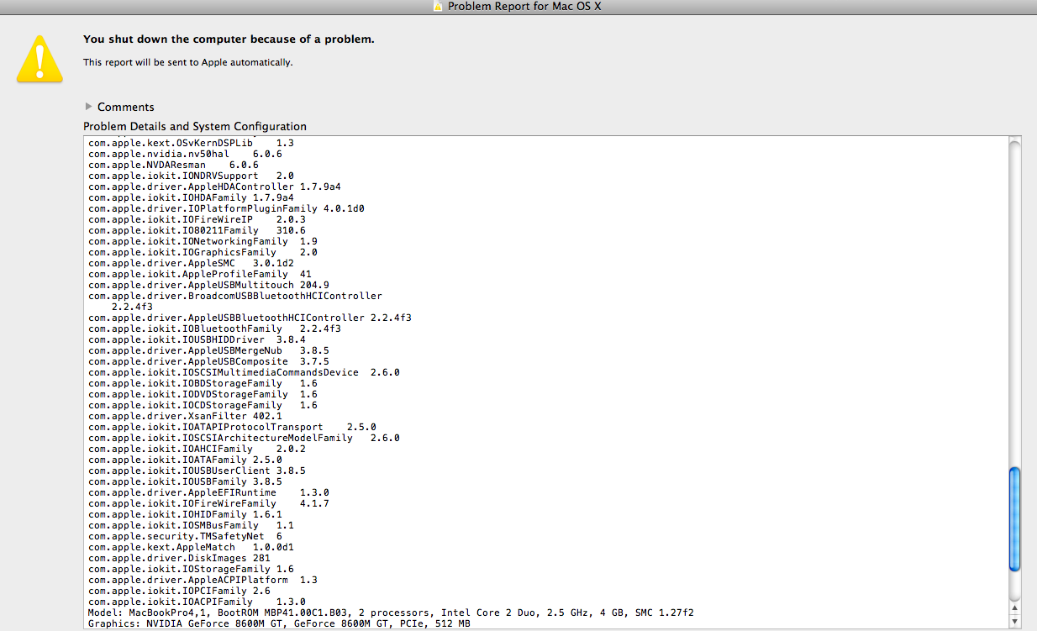Viewport: 1037px width, 631px height.
Task: Click 'This report will be sent to Apple' text
Action: [x=188, y=62]
